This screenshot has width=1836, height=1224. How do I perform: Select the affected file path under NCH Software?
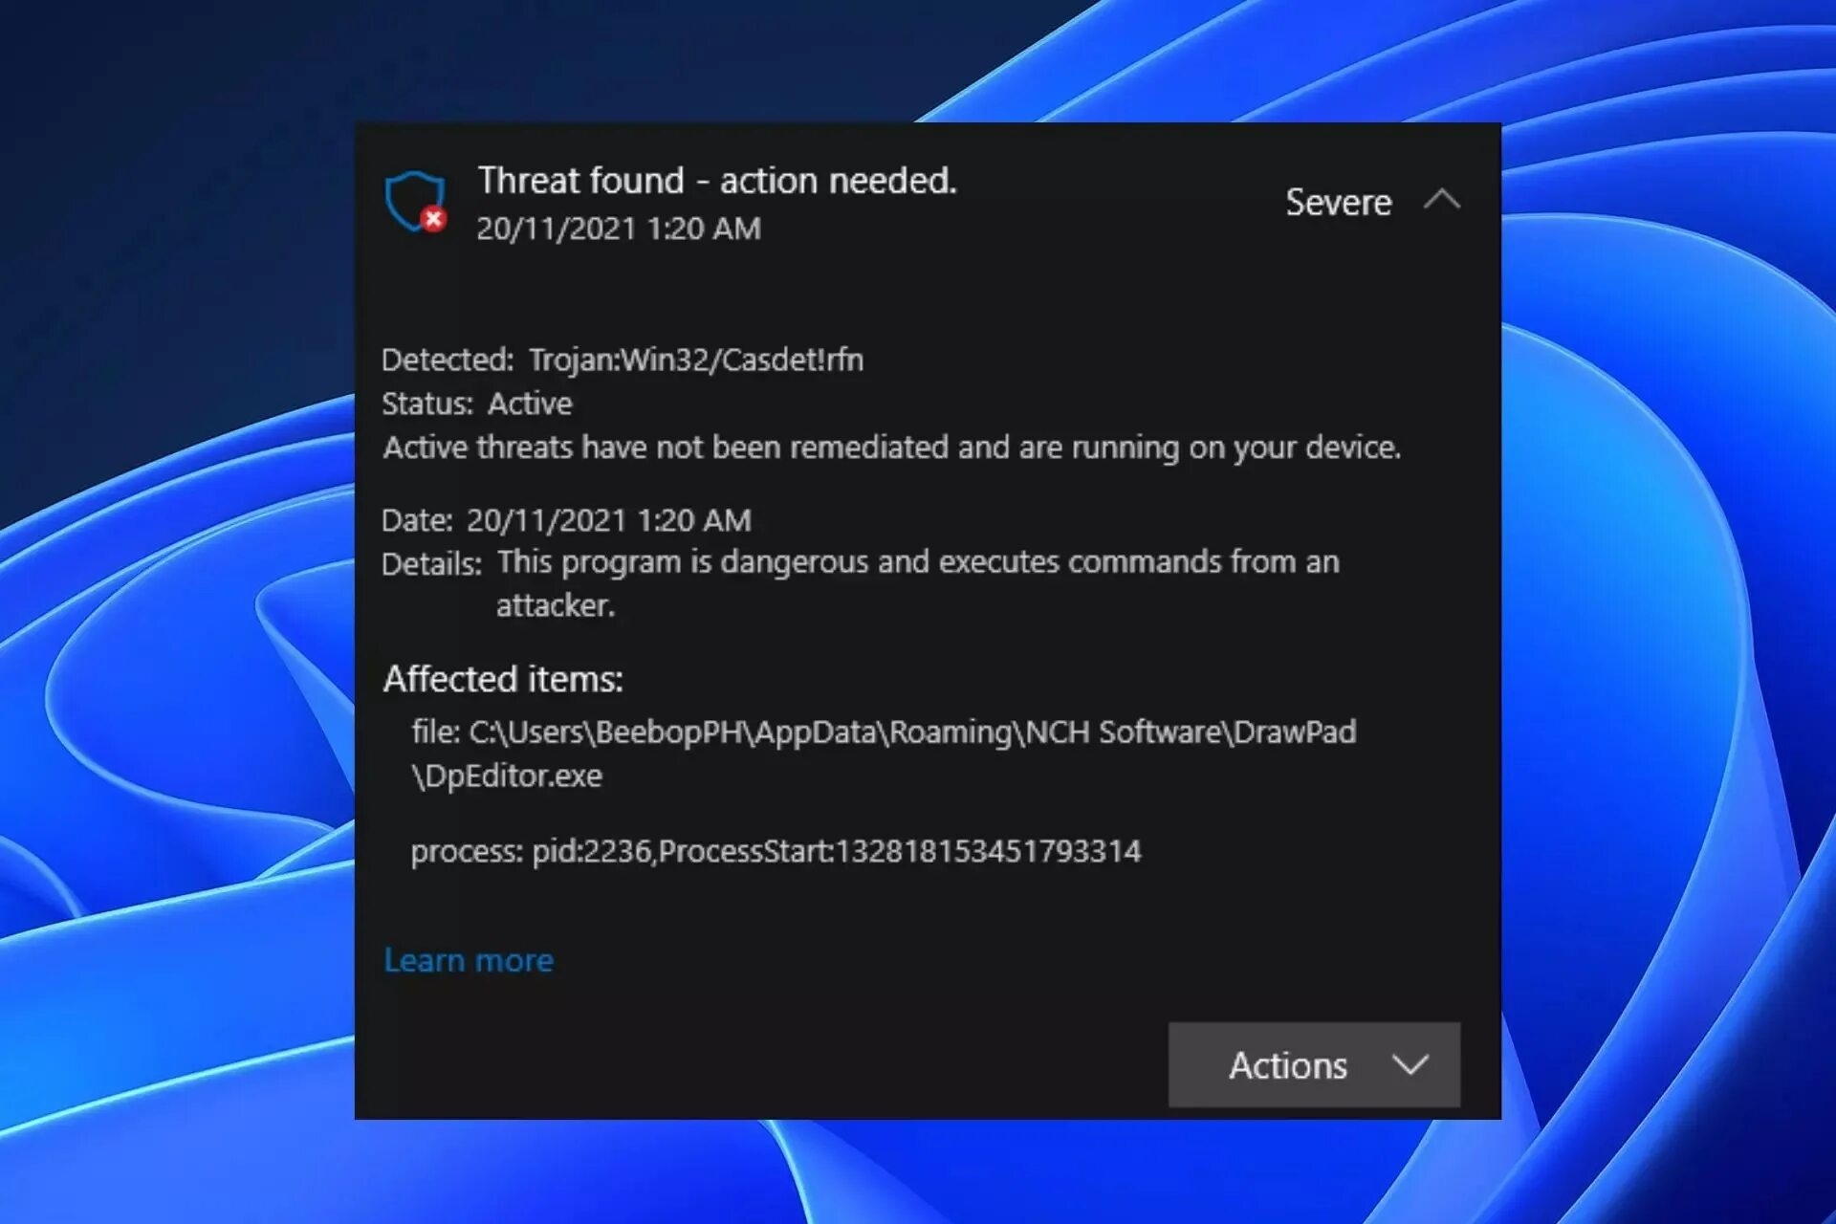click(884, 732)
